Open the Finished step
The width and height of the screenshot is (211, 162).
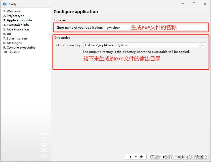tap(12, 52)
